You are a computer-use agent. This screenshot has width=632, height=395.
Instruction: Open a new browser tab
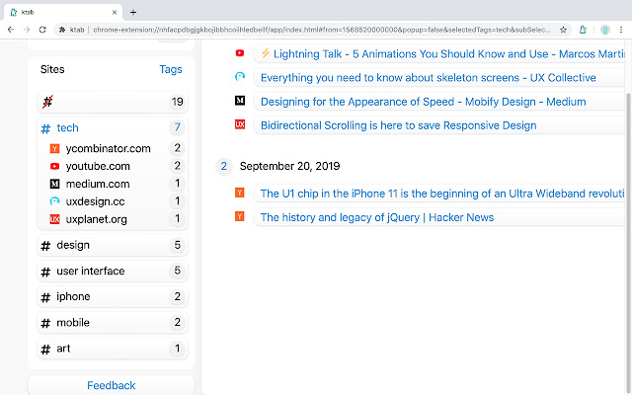133,12
